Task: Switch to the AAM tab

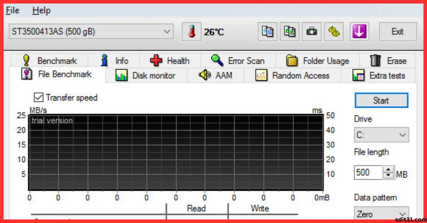Action: pyautogui.click(x=215, y=76)
